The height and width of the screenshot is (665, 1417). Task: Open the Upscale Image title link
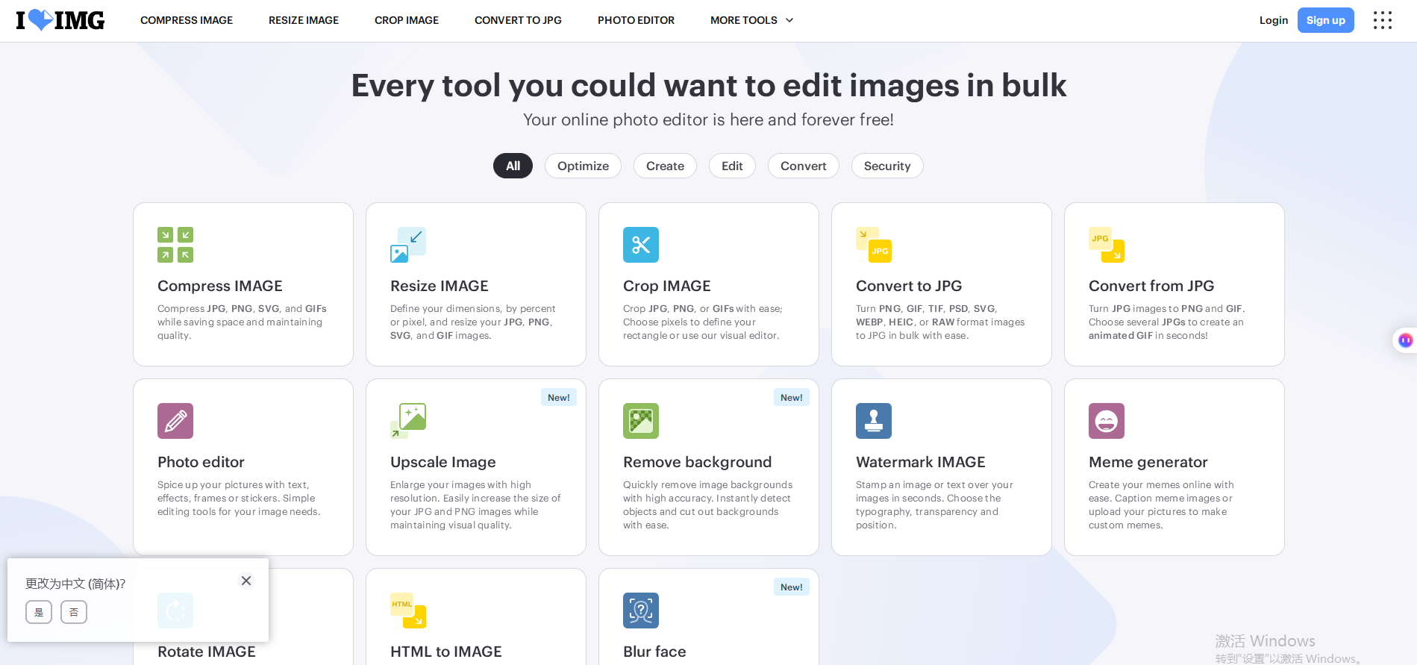click(x=443, y=462)
